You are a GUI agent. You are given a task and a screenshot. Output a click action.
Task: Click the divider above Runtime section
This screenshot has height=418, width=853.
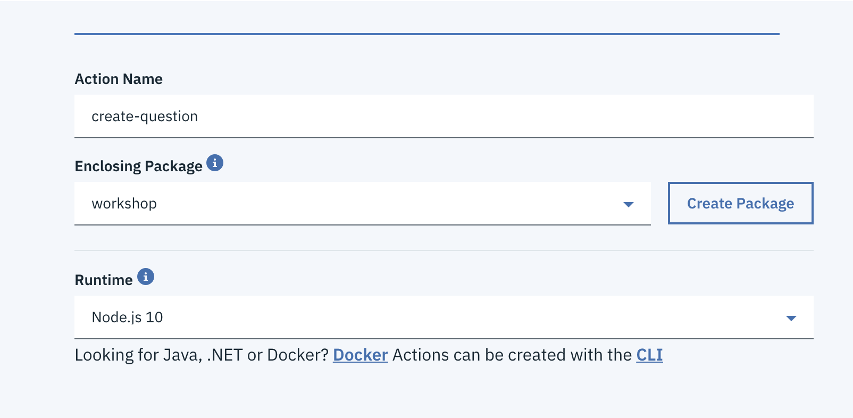point(444,250)
